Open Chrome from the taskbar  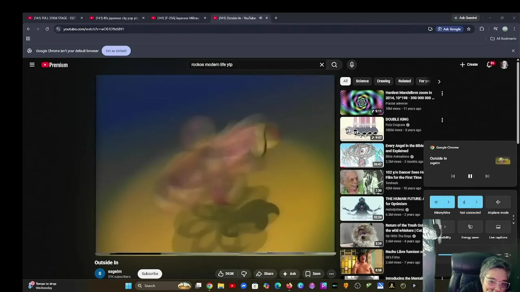pyautogui.click(x=209, y=286)
